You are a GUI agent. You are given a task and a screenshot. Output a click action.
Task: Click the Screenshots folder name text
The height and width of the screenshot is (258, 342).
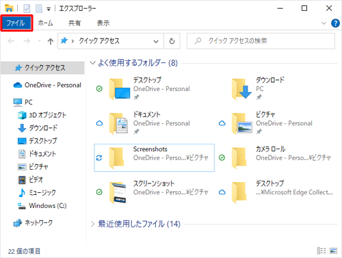(x=150, y=149)
